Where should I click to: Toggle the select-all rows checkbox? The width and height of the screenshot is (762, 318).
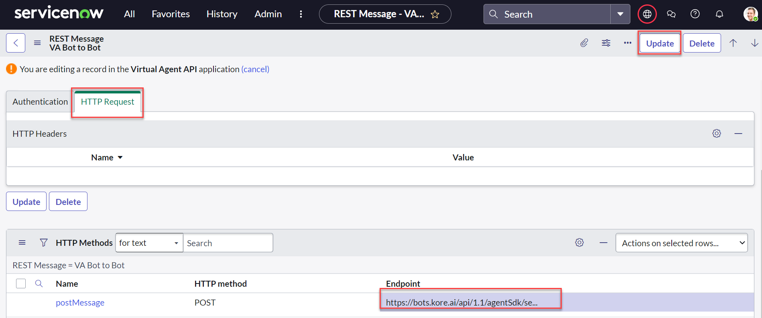[21, 284]
